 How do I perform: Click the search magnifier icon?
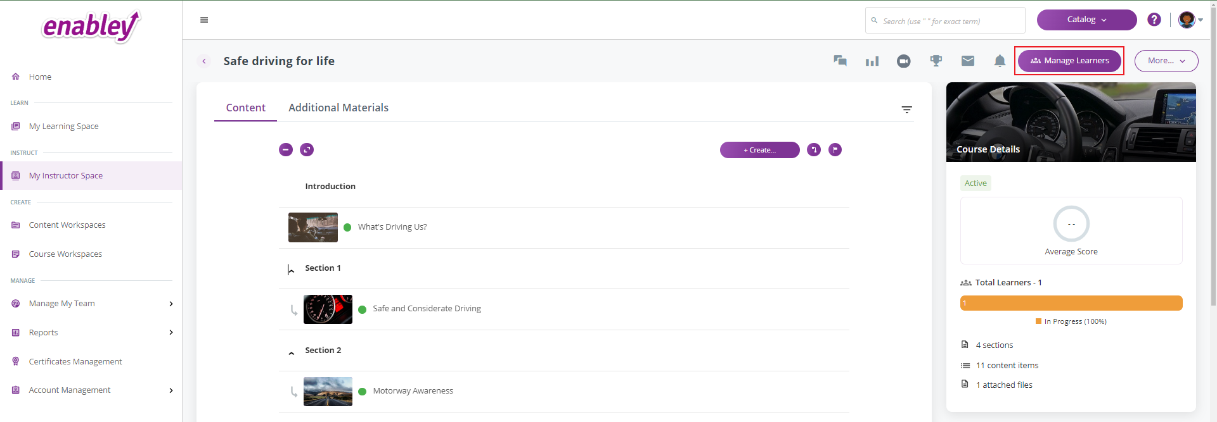click(874, 20)
